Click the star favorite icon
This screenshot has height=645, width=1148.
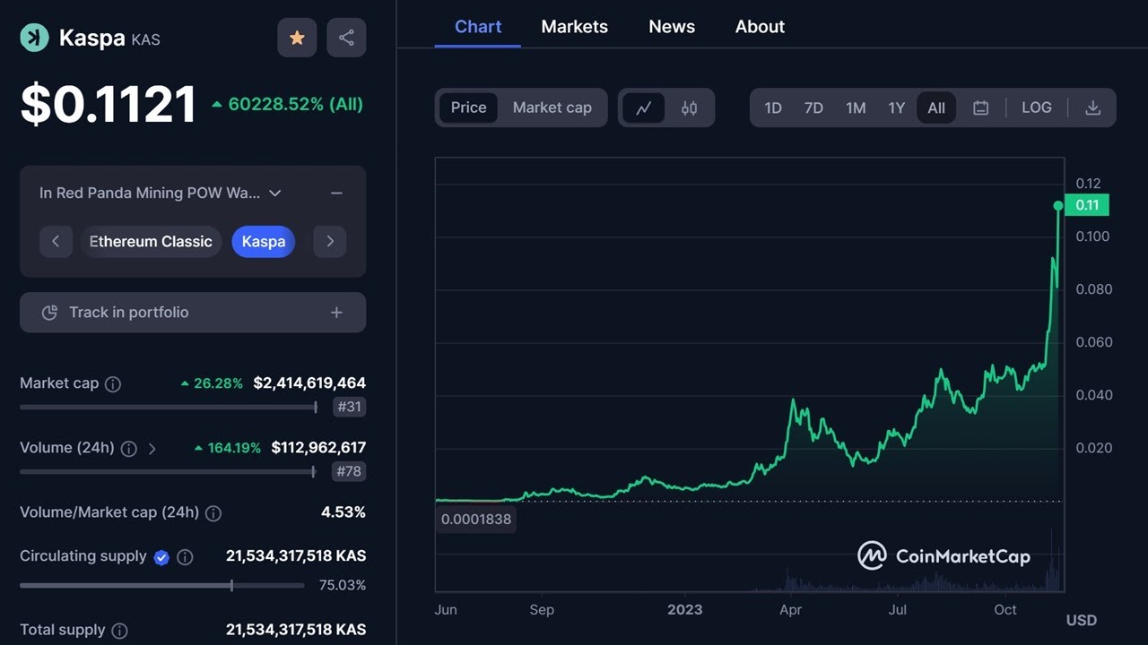[x=297, y=38]
